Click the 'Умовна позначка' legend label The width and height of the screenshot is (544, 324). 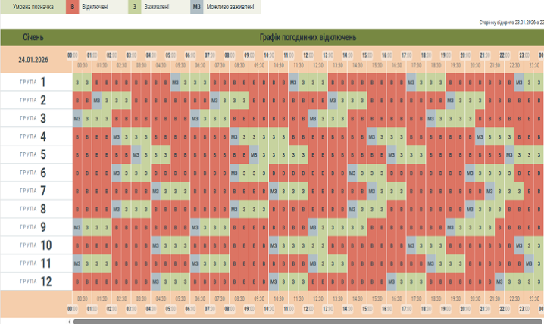tap(32, 6)
